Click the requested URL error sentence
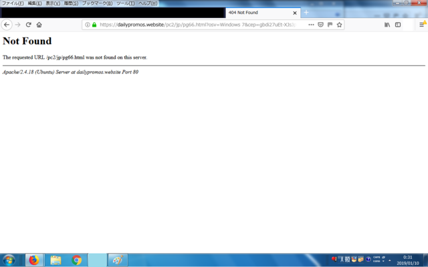This screenshot has width=428, height=267. pos(75,57)
